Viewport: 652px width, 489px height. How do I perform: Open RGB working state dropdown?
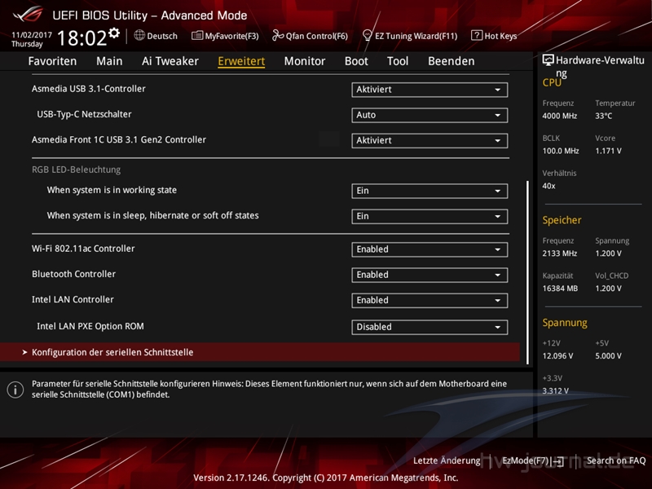click(430, 191)
